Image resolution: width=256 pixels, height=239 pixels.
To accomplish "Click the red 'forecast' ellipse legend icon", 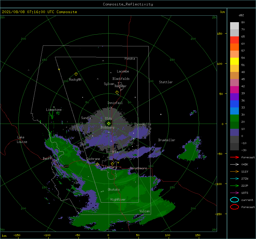I will 234,207.
